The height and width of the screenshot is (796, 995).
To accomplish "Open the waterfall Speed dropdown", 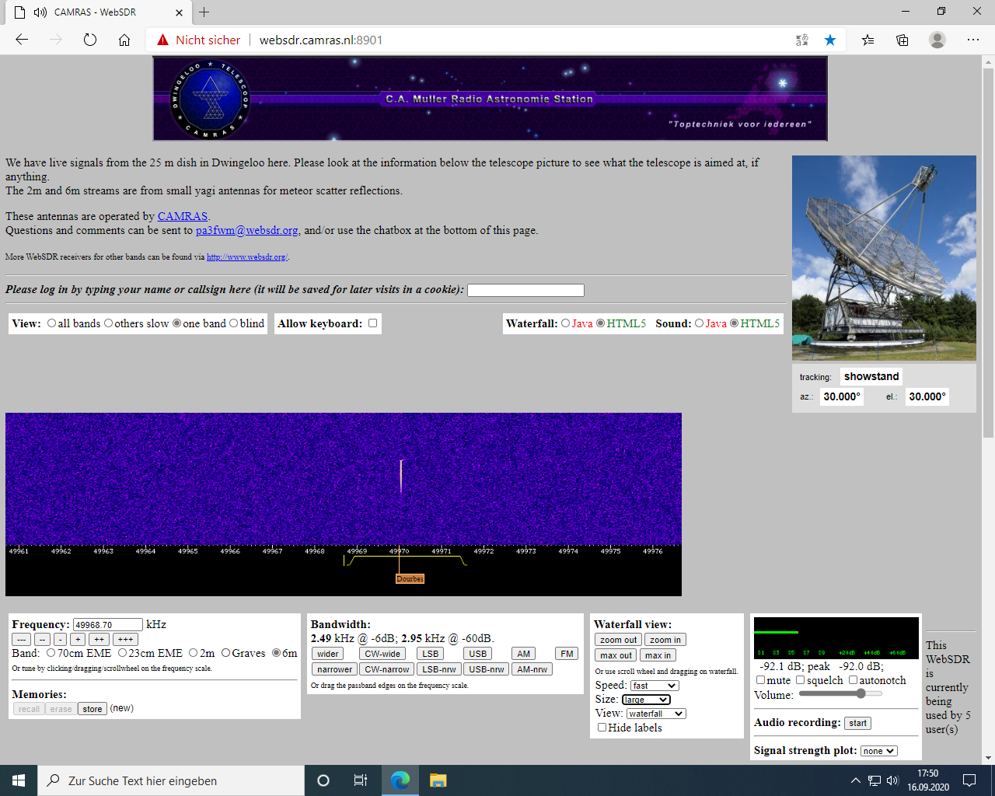I will 655,686.
